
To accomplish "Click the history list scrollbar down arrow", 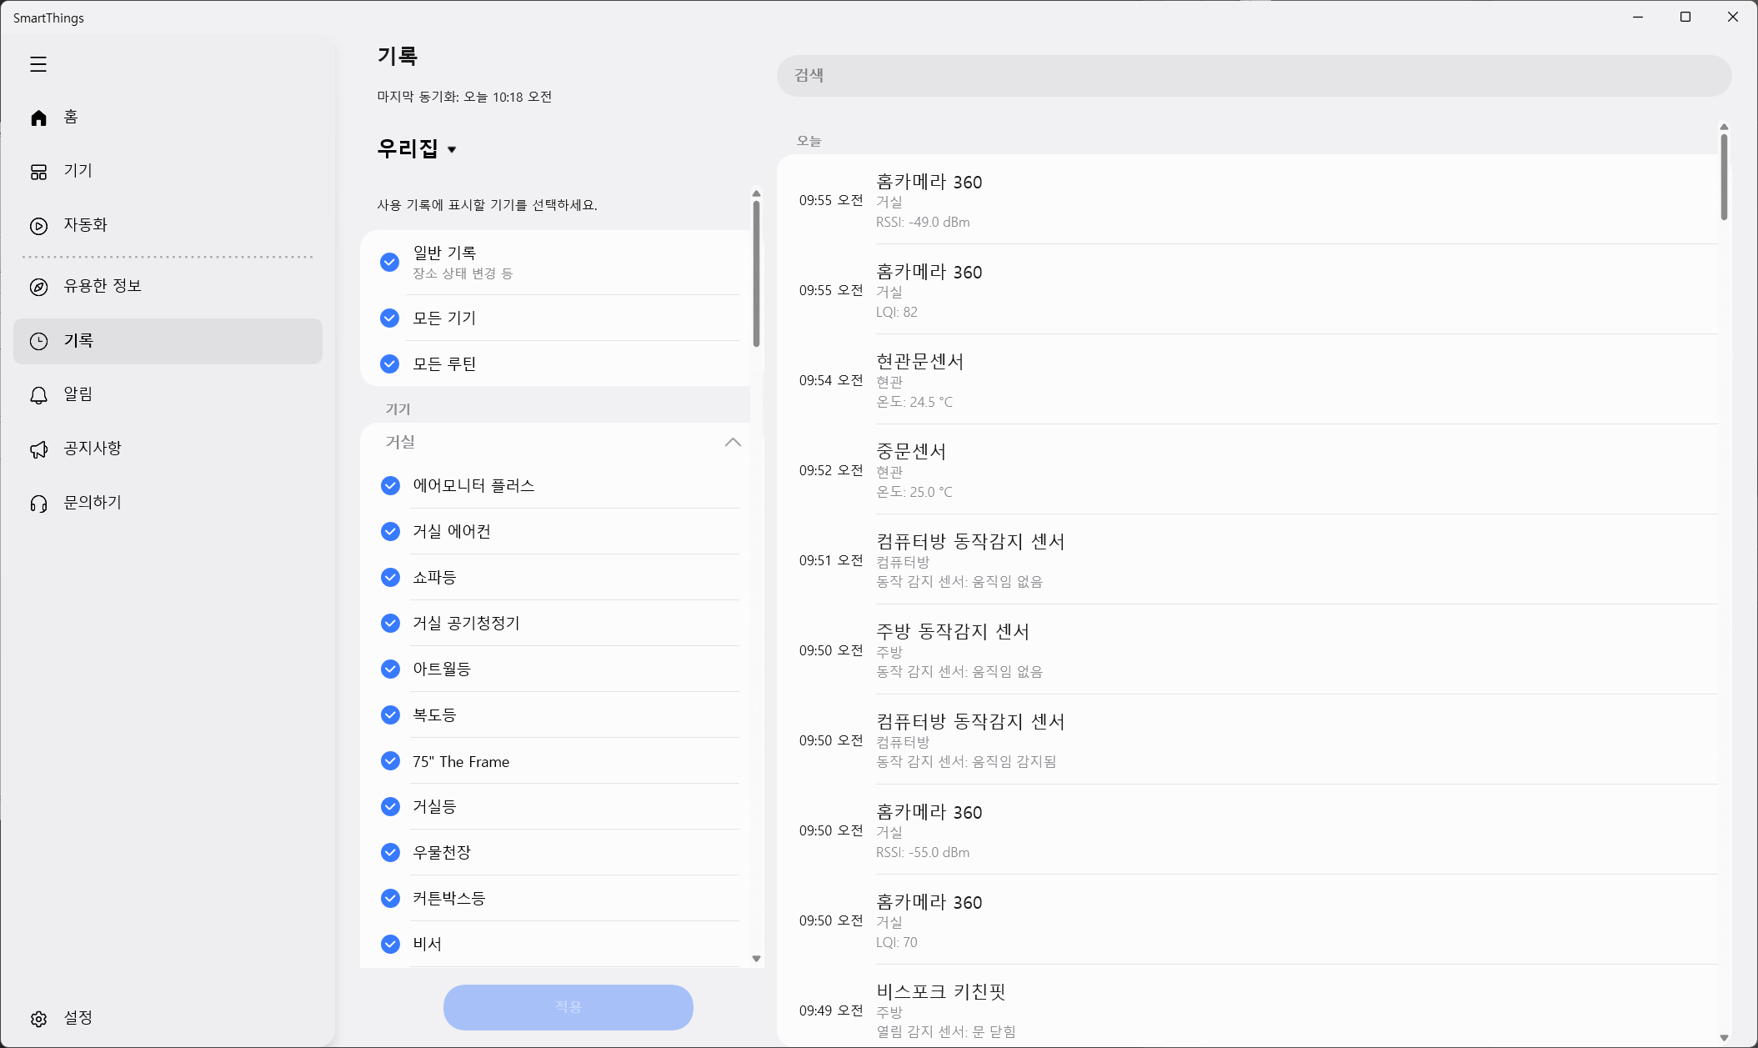I will point(1724,1038).
